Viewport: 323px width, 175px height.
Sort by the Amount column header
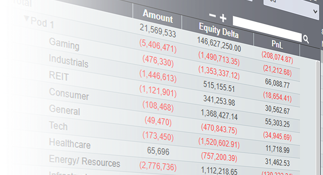(158, 17)
